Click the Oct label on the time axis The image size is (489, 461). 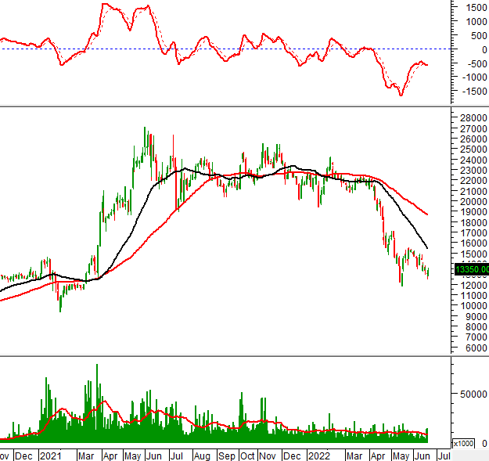[247, 455]
